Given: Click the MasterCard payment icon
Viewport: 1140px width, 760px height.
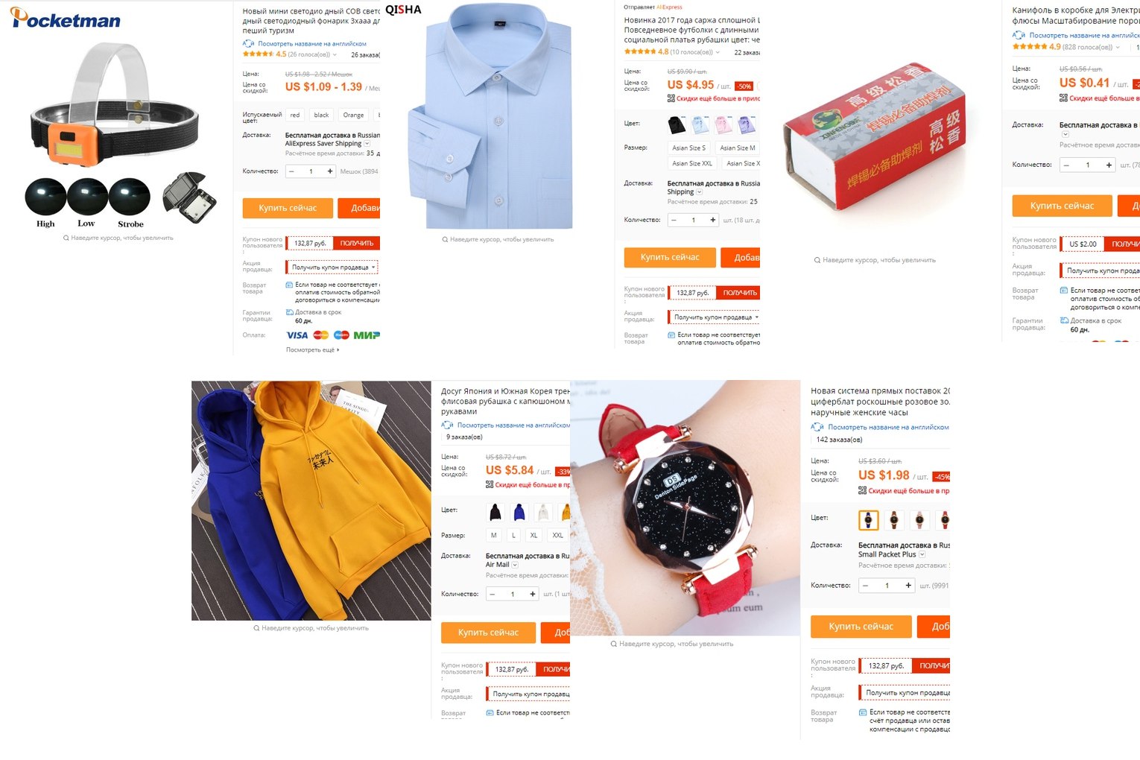Looking at the screenshot, I should (x=321, y=335).
